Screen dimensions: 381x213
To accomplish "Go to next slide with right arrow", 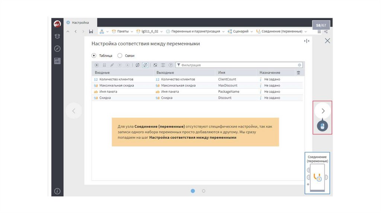I will point(323,111).
